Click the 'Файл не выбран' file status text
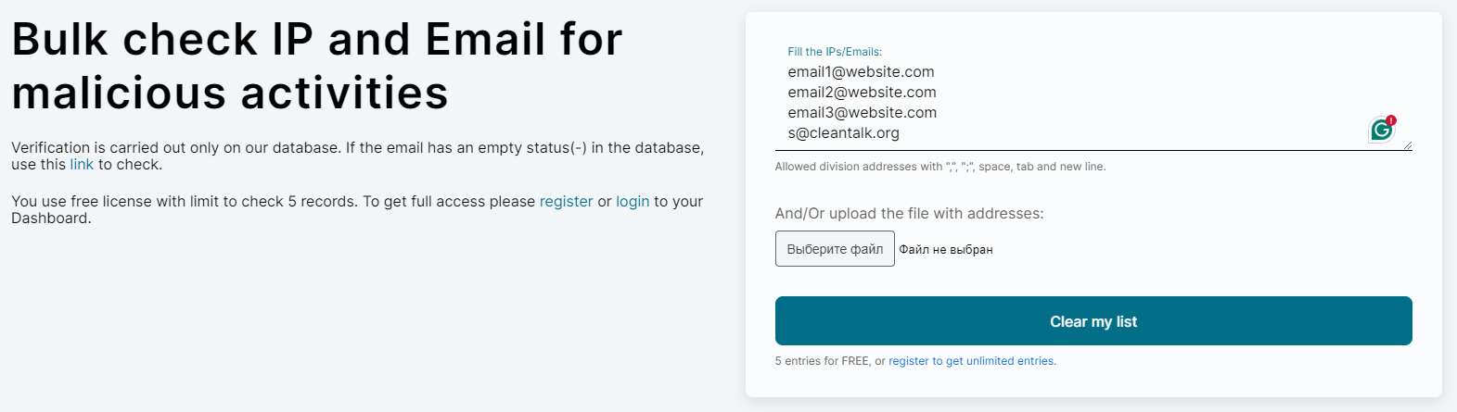The image size is (1457, 412). point(946,250)
